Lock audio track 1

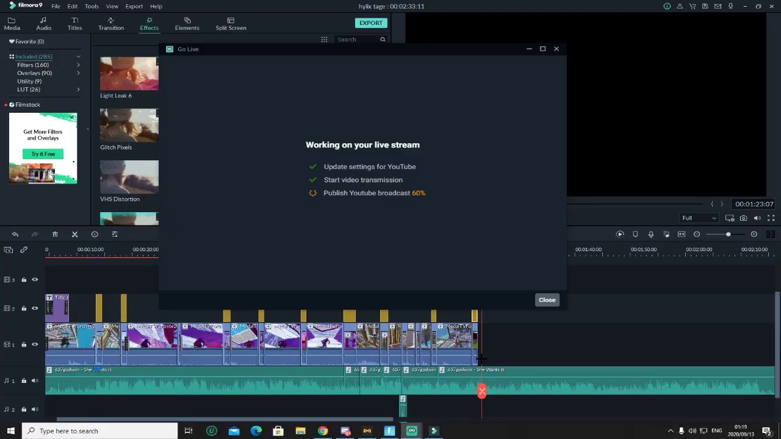pos(24,381)
